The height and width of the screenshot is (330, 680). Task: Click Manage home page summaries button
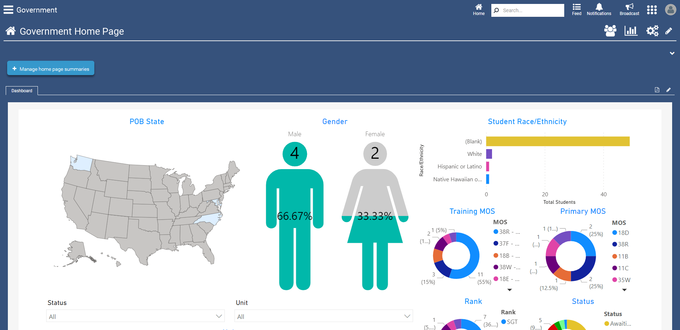[x=51, y=68]
